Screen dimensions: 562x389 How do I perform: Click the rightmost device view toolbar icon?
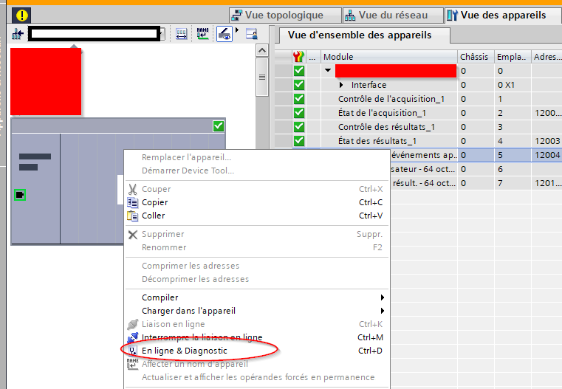[252, 34]
